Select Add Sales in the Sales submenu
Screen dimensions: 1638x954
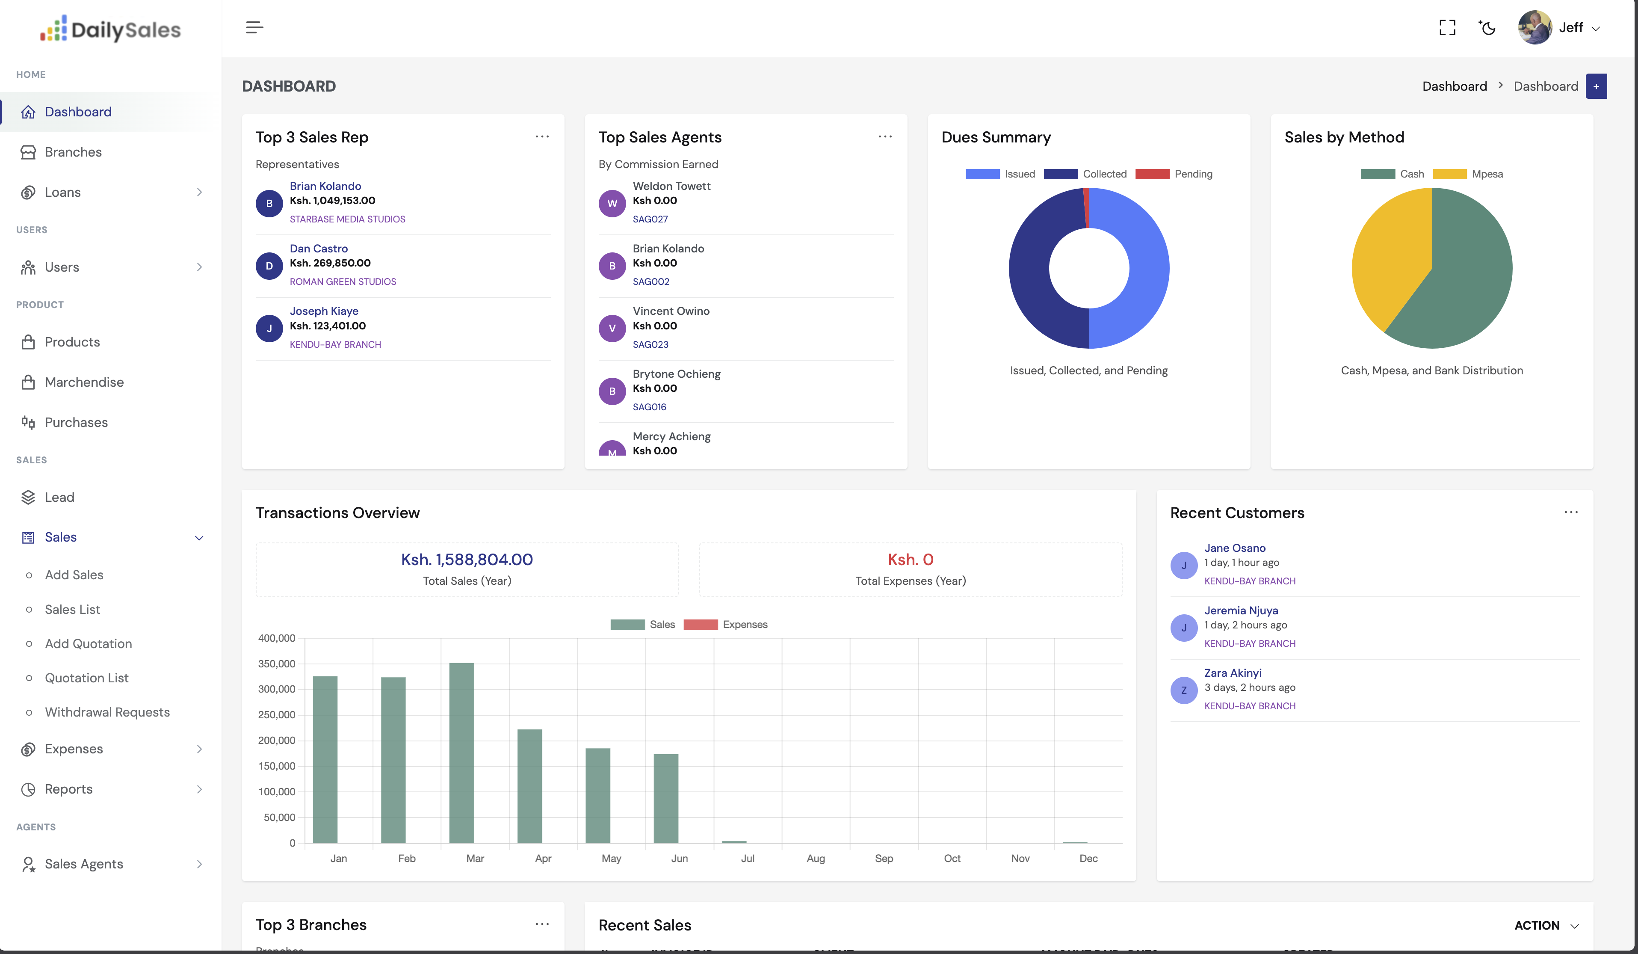click(x=74, y=575)
